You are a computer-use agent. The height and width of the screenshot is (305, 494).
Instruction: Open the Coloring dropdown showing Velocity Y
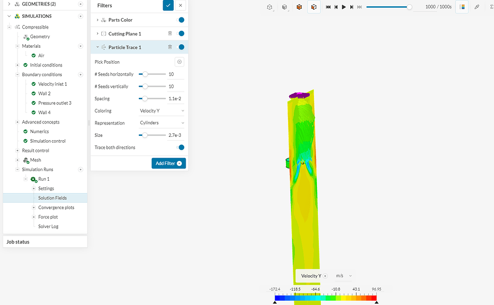point(161,110)
